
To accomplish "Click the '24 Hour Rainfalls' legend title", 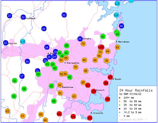I will click(136, 90).
